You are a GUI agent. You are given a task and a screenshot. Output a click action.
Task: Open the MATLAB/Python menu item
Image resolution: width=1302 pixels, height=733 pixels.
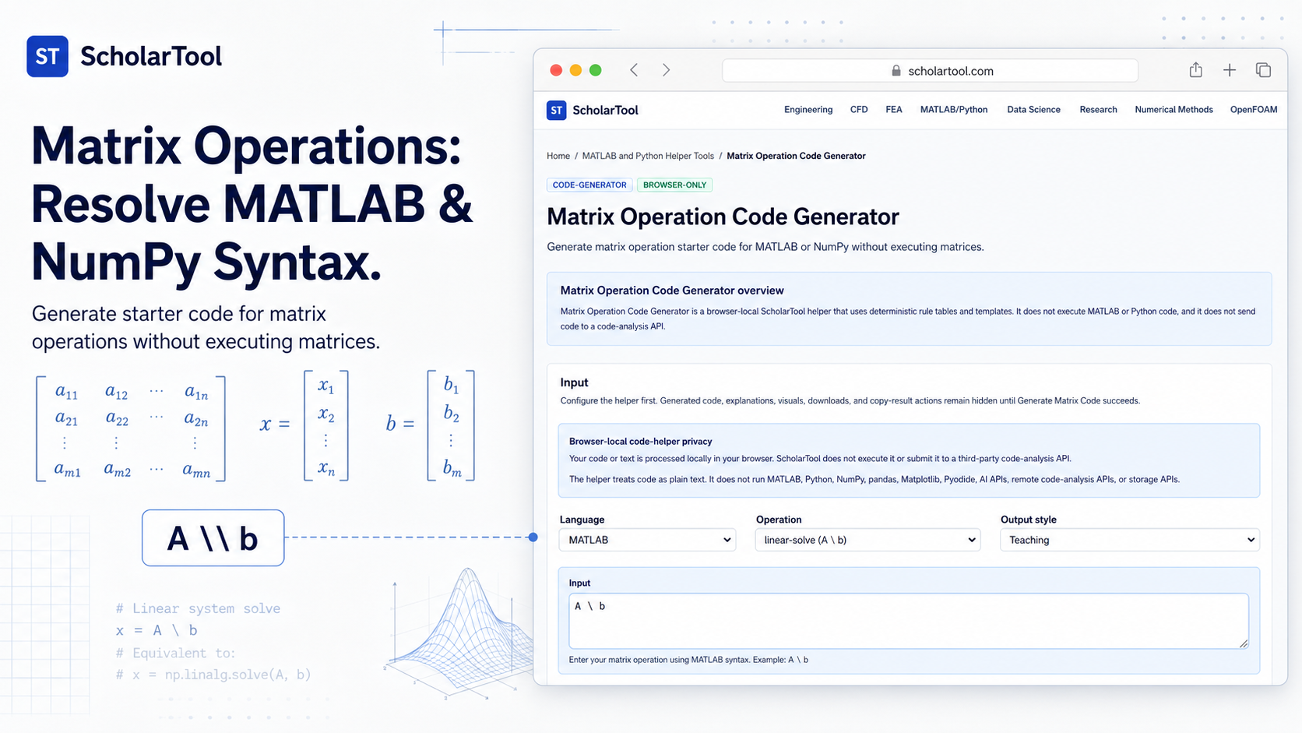tap(954, 110)
